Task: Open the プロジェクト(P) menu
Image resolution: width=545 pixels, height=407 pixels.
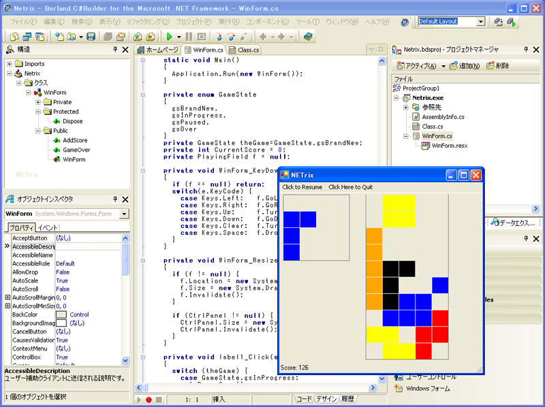Action: pos(193,22)
